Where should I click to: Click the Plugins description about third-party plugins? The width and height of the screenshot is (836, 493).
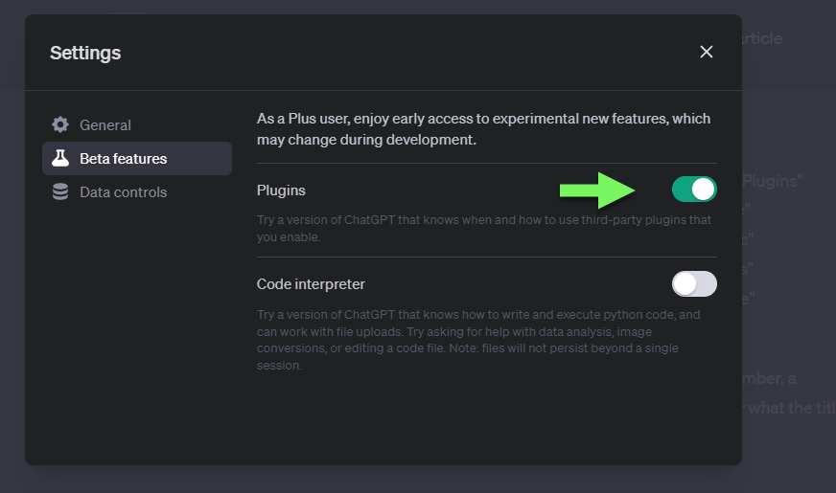(x=483, y=228)
